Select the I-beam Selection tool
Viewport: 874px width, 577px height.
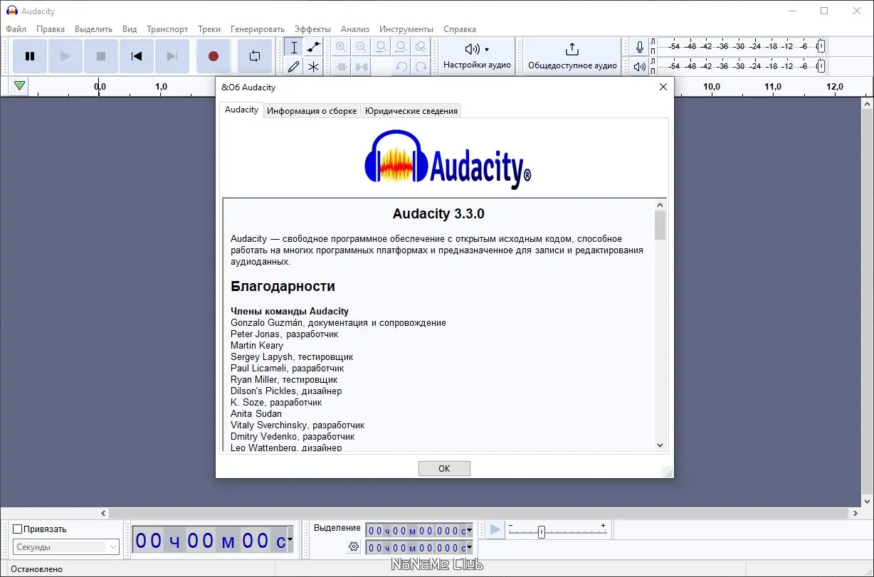[293, 48]
